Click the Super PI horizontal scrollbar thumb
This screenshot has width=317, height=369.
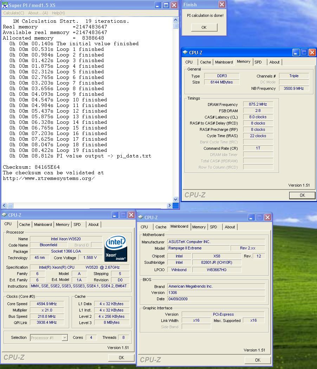point(10,205)
